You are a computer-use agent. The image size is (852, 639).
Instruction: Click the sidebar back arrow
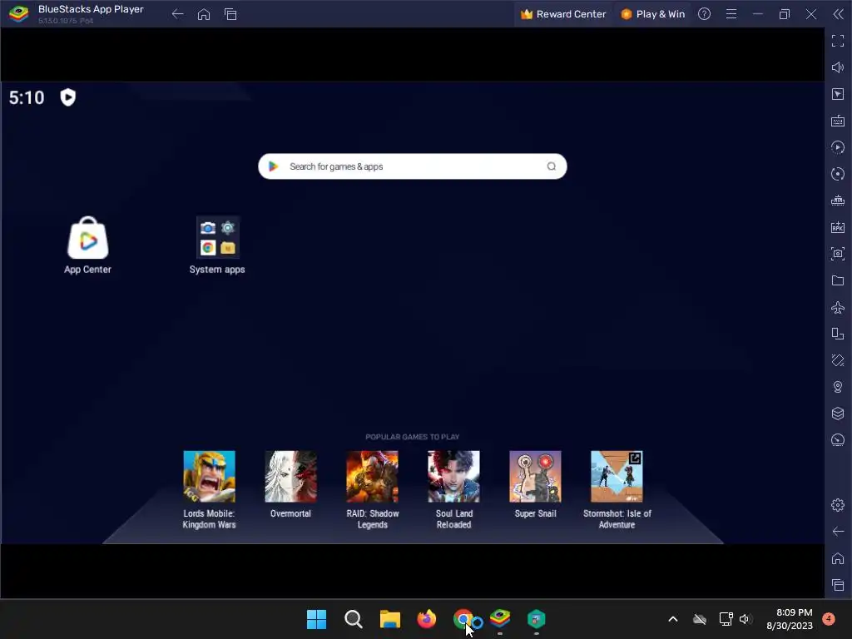[x=838, y=532]
